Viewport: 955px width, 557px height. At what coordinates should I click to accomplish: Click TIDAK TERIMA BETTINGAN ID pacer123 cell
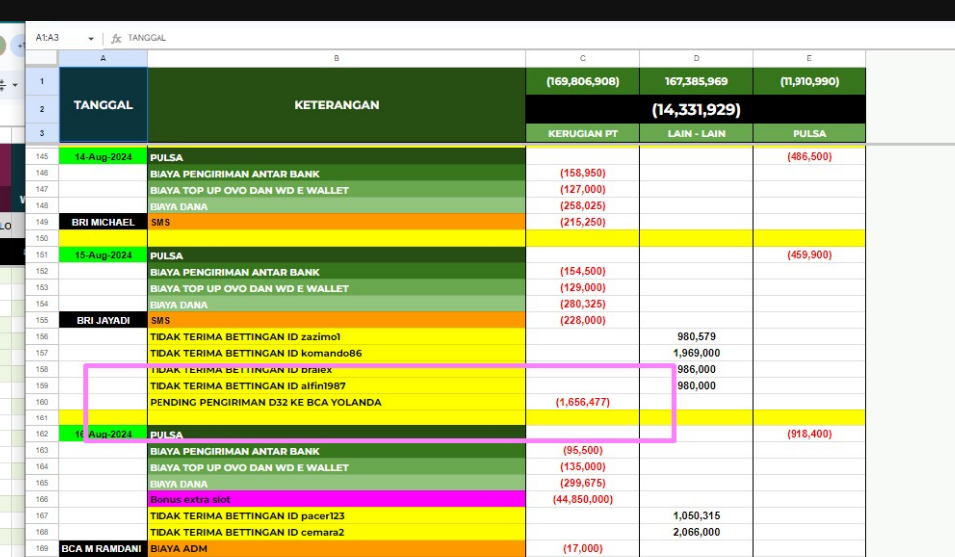click(336, 516)
